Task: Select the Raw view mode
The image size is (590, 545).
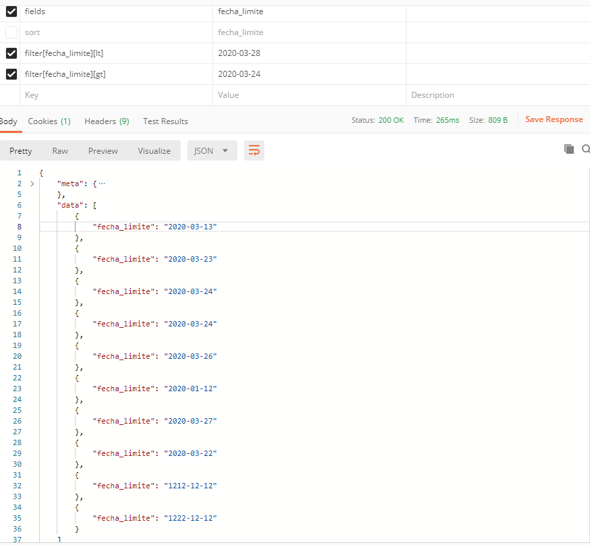Action: [x=60, y=150]
